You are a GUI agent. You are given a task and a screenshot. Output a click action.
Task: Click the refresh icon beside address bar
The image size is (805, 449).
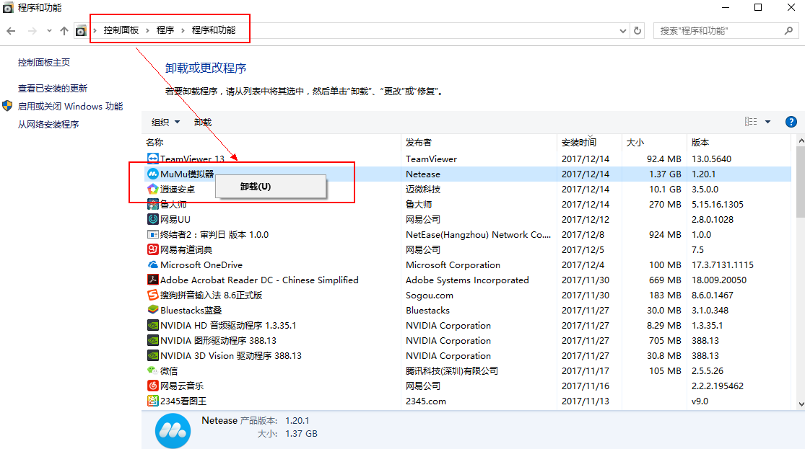point(636,30)
